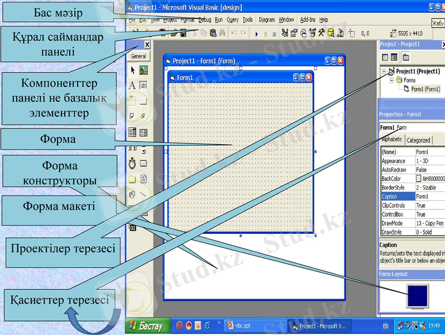Click the form preview in Form Layout

418,296
